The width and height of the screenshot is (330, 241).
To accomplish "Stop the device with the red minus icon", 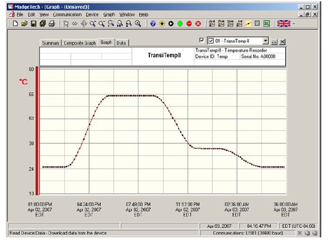I will 189,24.
